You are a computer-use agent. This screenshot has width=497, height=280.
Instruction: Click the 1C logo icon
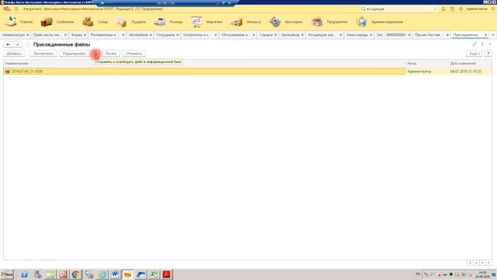click(x=7, y=9)
